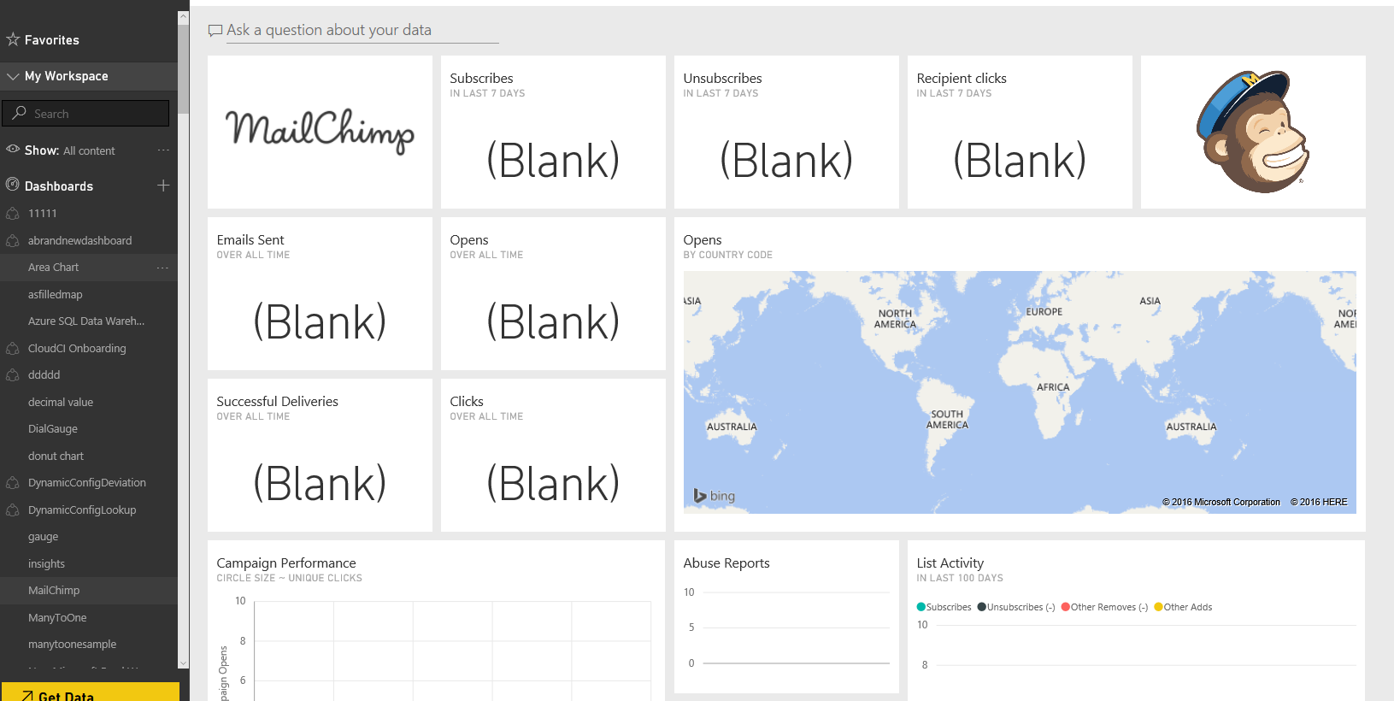The width and height of the screenshot is (1394, 701).
Task: Click the Favorites label
Action: (x=52, y=40)
